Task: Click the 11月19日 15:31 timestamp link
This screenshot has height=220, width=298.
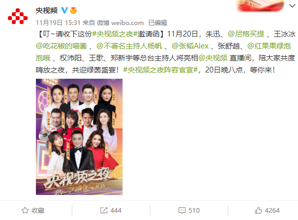Action: click(58, 23)
